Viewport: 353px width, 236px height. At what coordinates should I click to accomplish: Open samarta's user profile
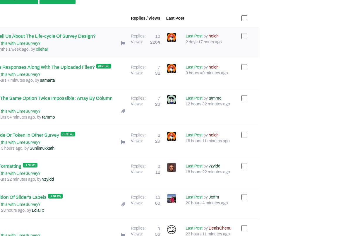pos(47,80)
